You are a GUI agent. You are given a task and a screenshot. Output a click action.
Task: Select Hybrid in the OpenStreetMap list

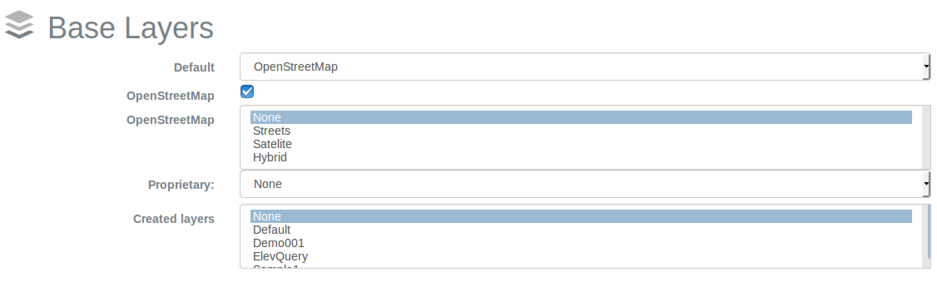coord(270,157)
